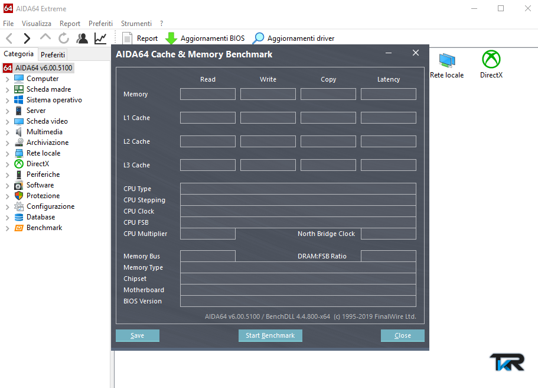This screenshot has width=538, height=388.
Task: Click the green arrow BIOS update icon
Action: [171, 38]
